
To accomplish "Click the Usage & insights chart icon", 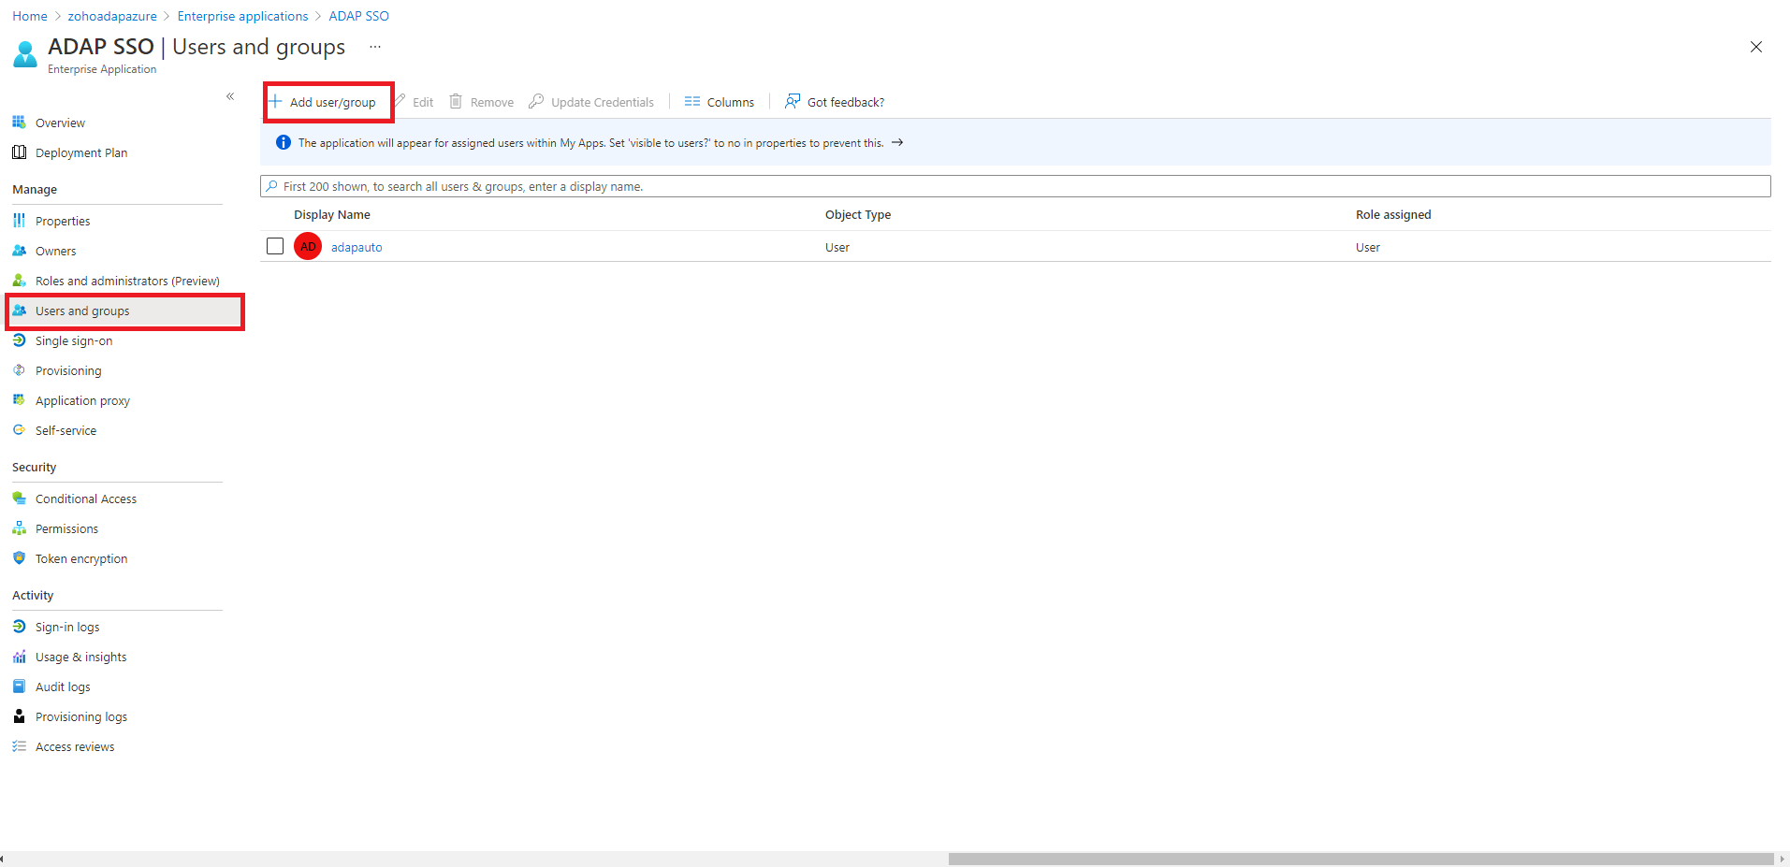I will (19, 657).
